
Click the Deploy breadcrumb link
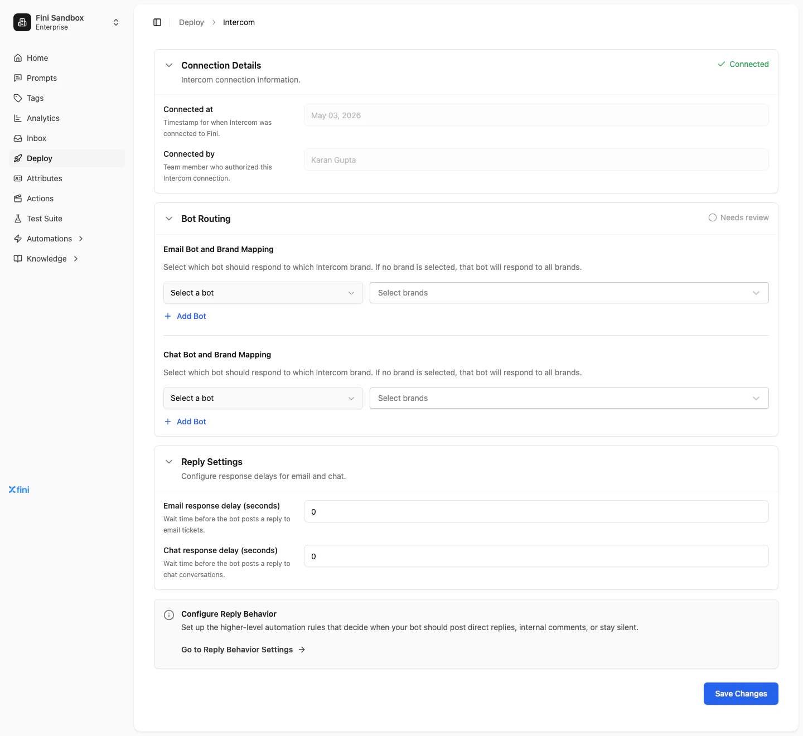pyautogui.click(x=191, y=22)
